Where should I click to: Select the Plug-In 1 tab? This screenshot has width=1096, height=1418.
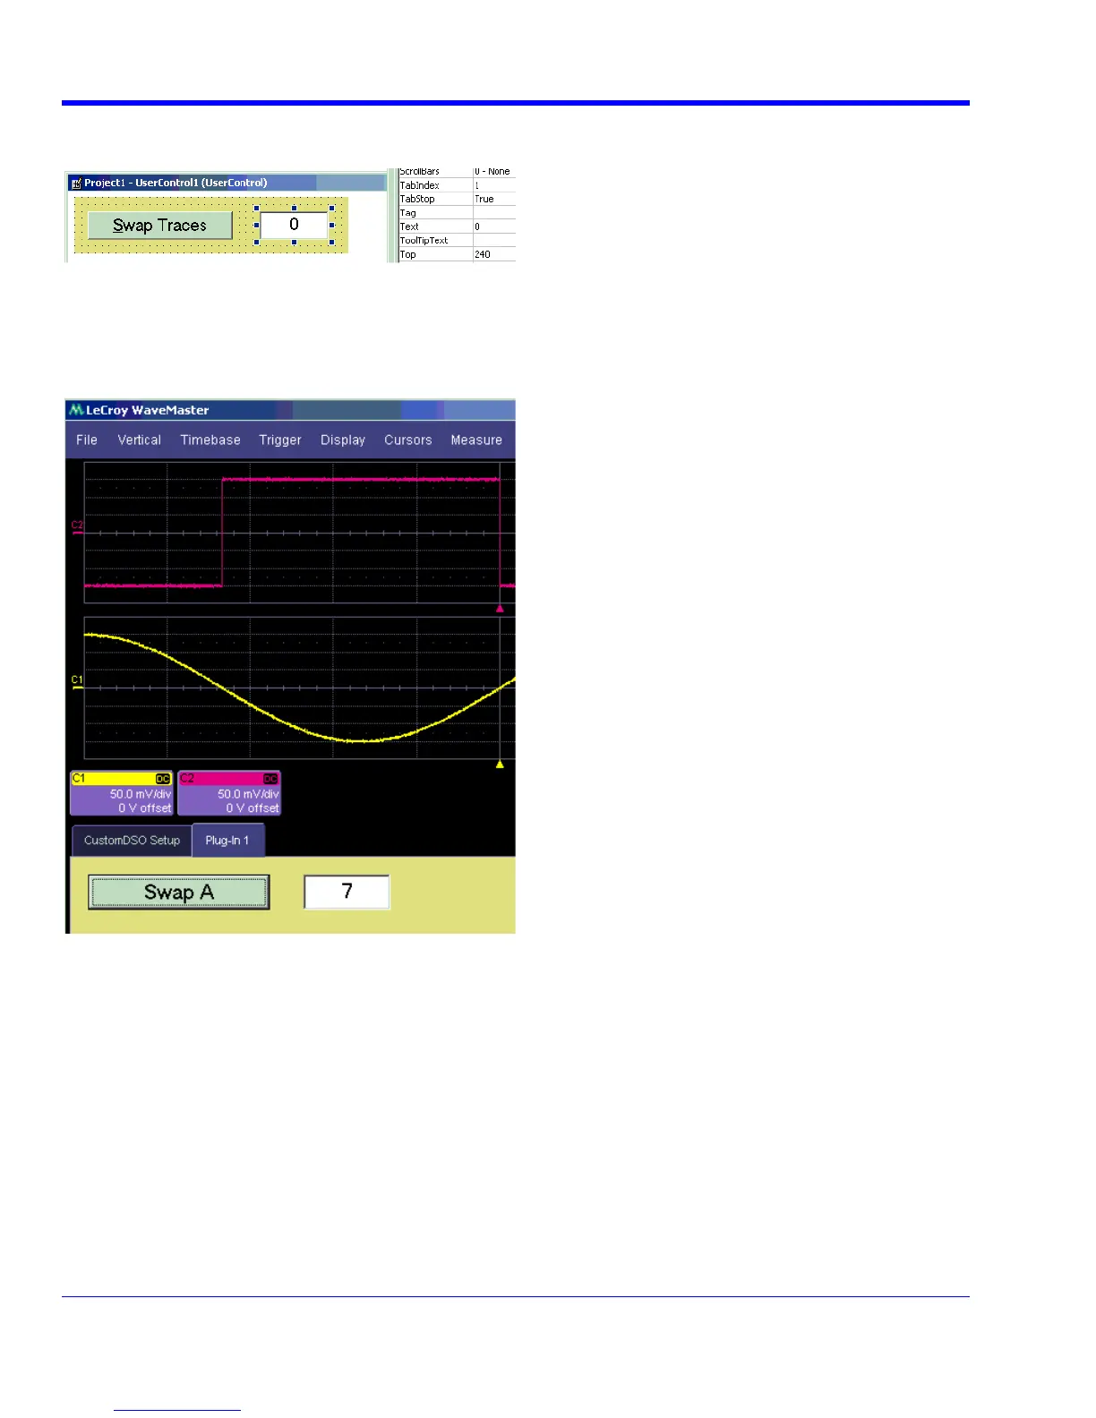pos(227,841)
